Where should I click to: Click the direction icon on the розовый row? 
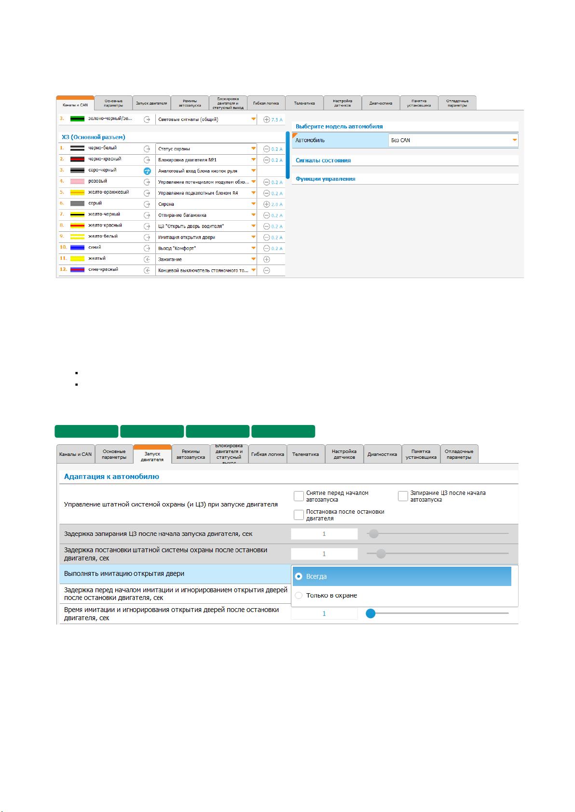pyautogui.click(x=147, y=182)
